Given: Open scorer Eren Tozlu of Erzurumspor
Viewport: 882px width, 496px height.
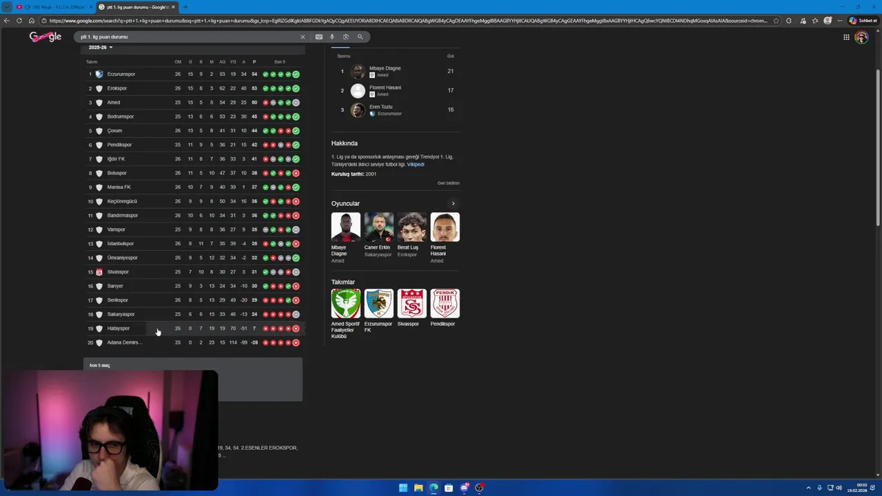Looking at the screenshot, I should click(396, 110).
